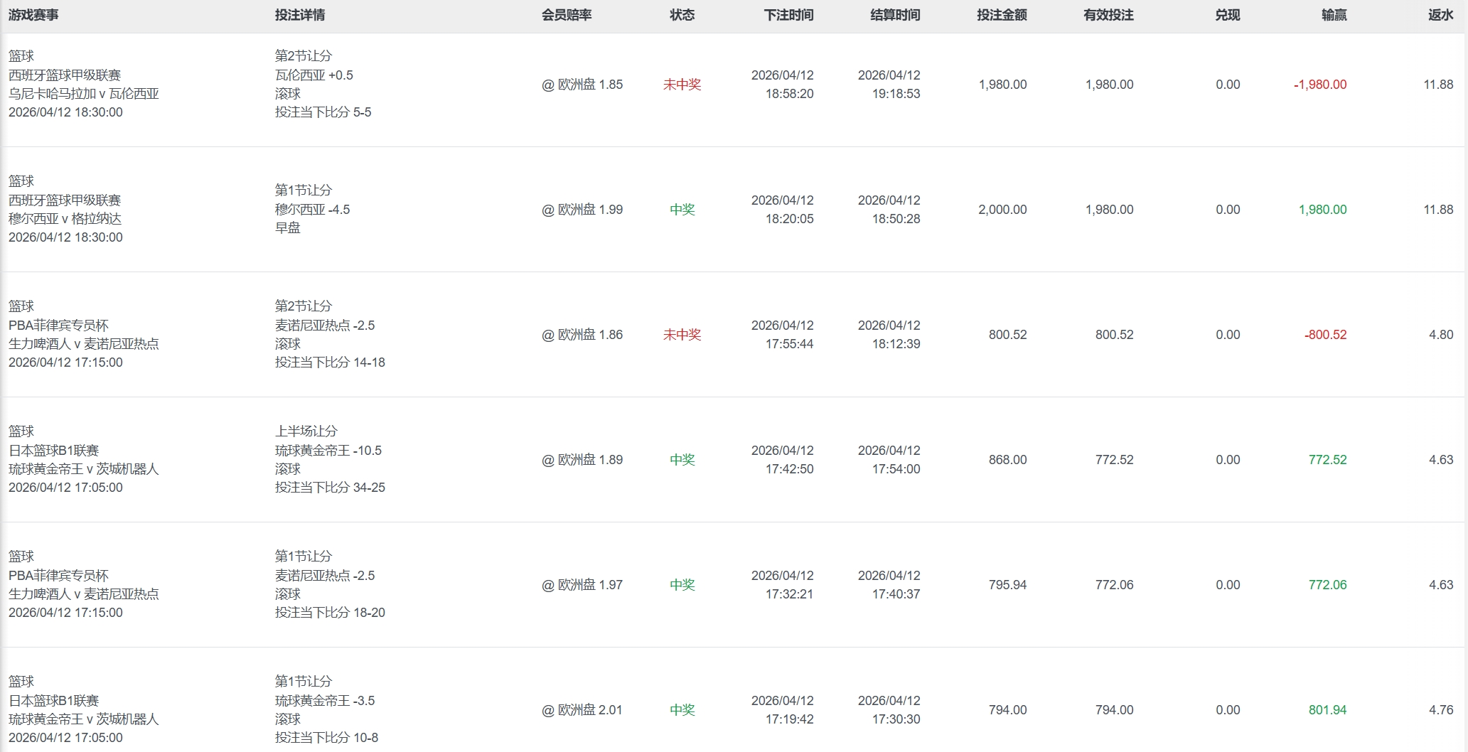
Task: Click the red -800.52 loss amount
Action: 1325,335
